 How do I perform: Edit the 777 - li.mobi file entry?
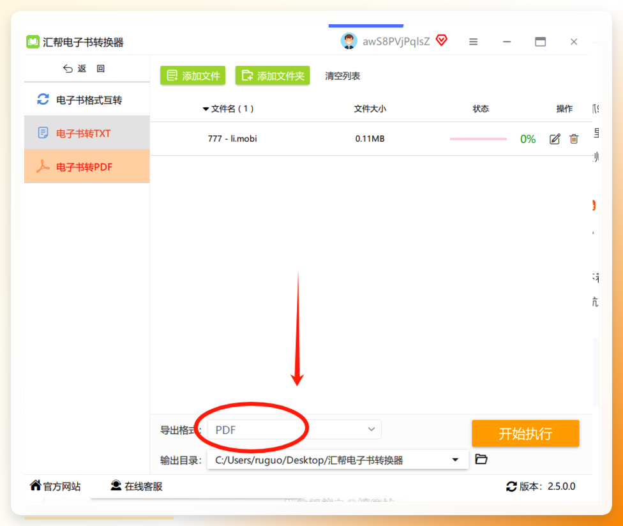555,139
